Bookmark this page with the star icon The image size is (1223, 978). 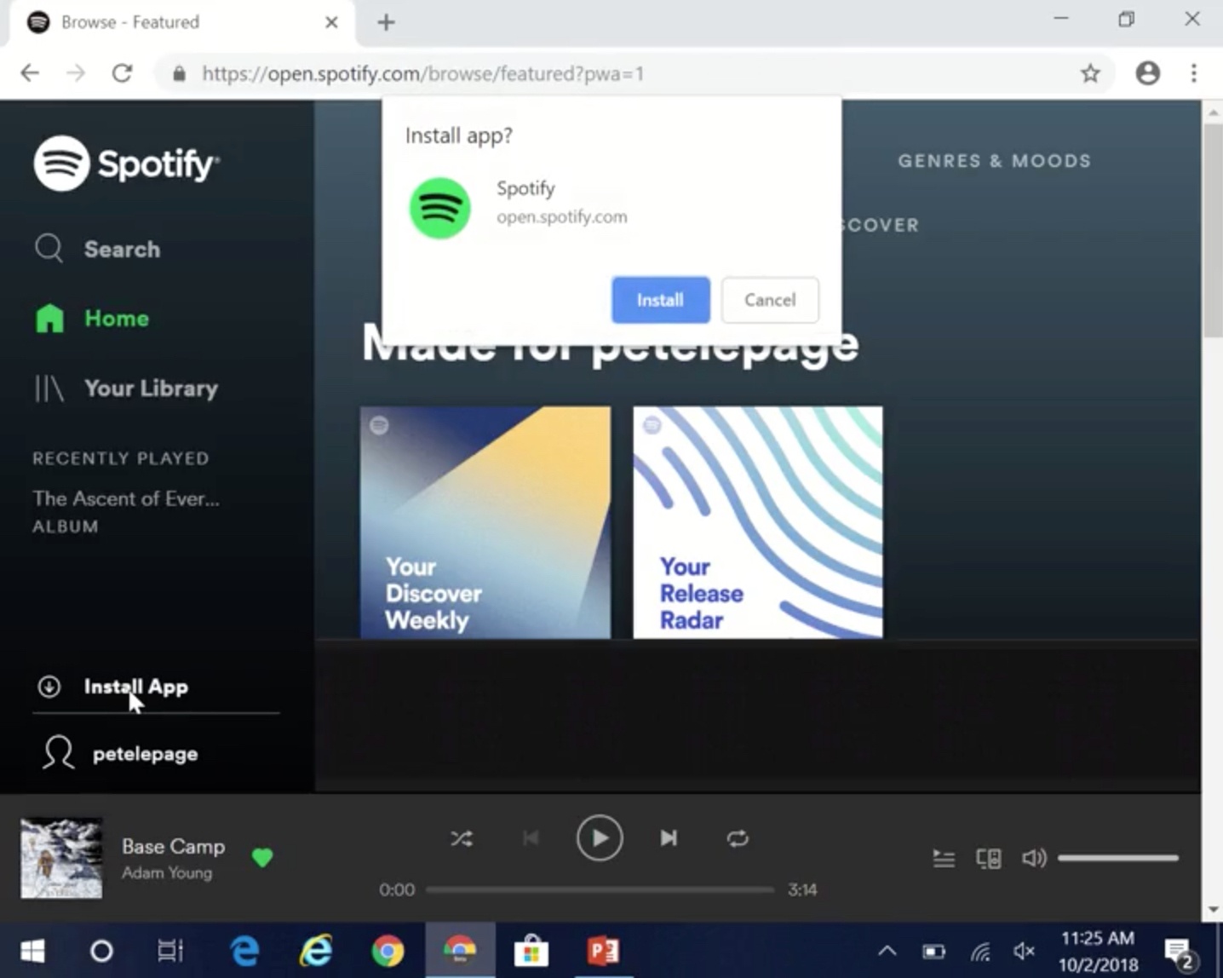(1090, 74)
